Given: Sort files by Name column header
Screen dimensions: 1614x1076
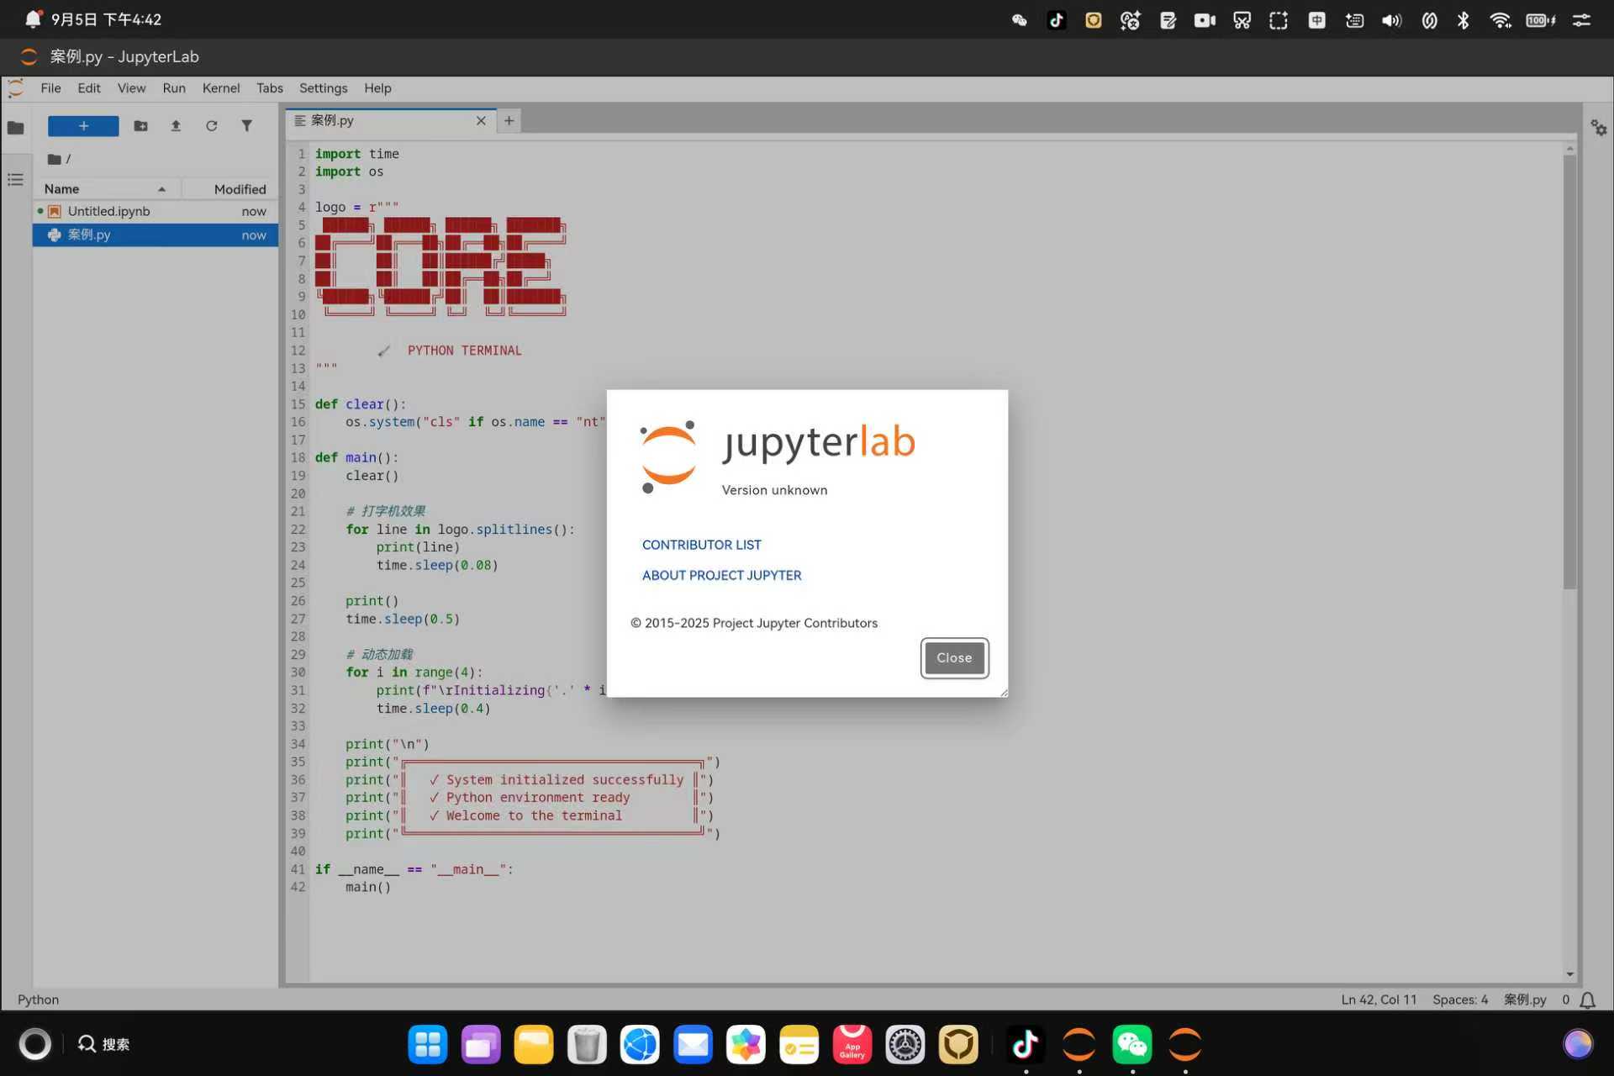Looking at the screenshot, I should pos(106,189).
